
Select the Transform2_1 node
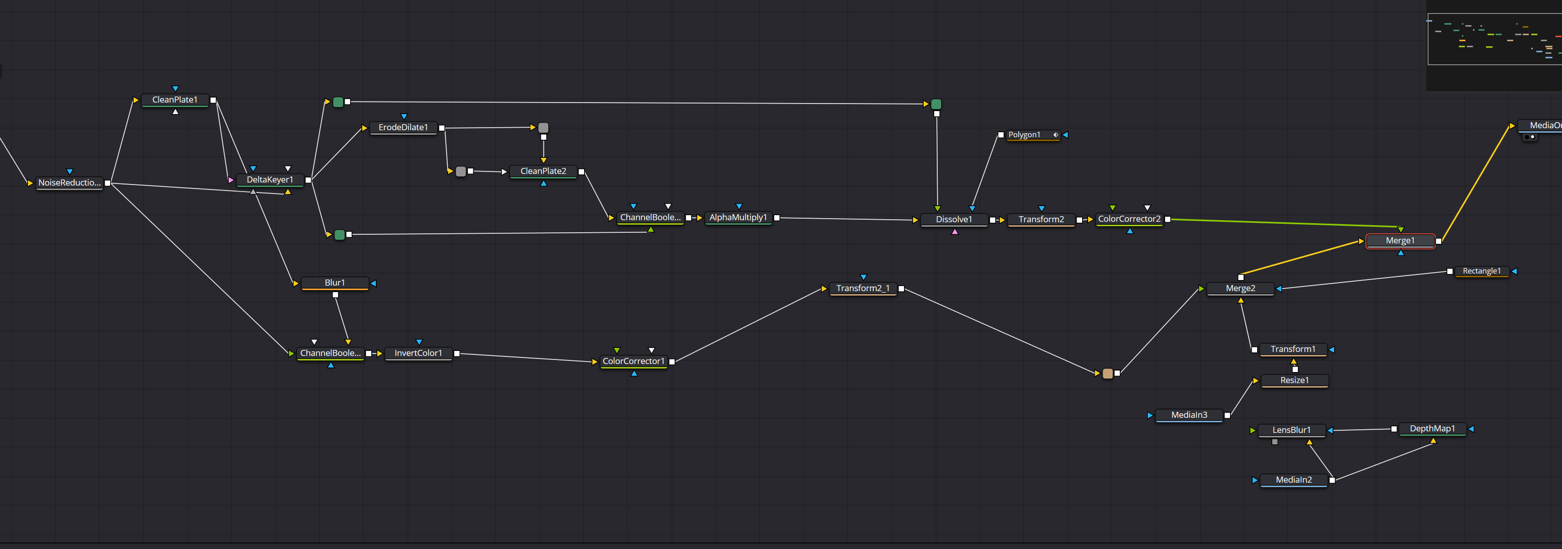point(862,289)
